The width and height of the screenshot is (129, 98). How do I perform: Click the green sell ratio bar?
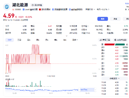point(120,45)
